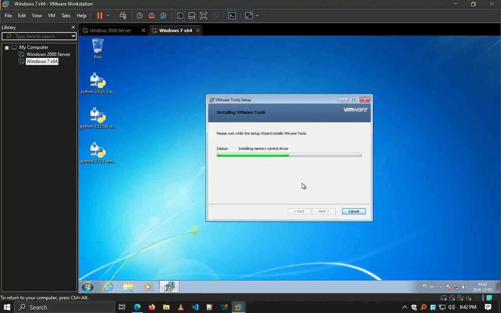Select My Computer in the library
The width and height of the screenshot is (501, 313).
pyautogui.click(x=34, y=47)
